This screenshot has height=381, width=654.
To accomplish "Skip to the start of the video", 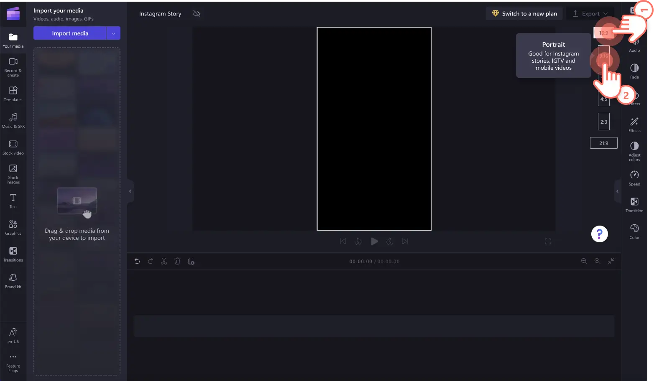I will pyautogui.click(x=343, y=241).
